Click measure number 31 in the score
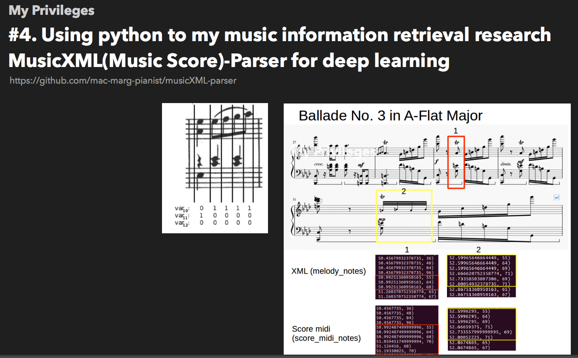This screenshot has width=578, height=358. (294, 199)
